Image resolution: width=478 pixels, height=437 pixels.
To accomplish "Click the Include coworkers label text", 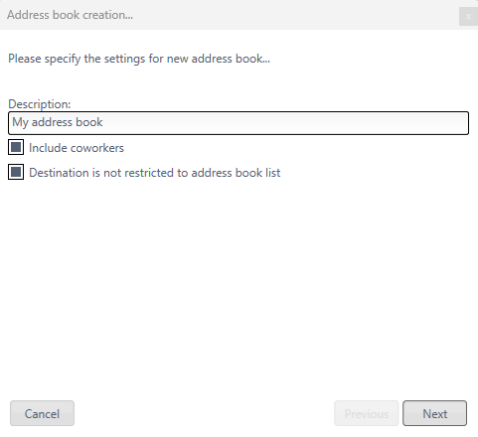I will click(77, 148).
